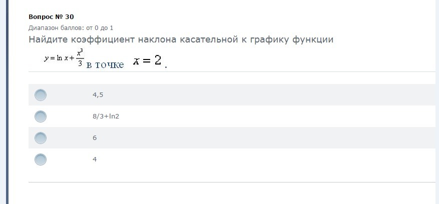Click the "Вопрос № 30" heading
439x204 pixels.
pyautogui.click(x=51, y=17)
